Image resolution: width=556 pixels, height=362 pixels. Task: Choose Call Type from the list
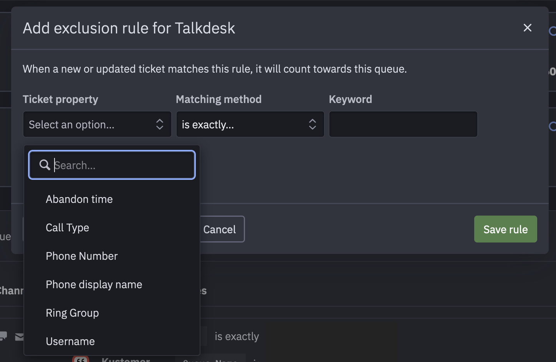point(112,227)
